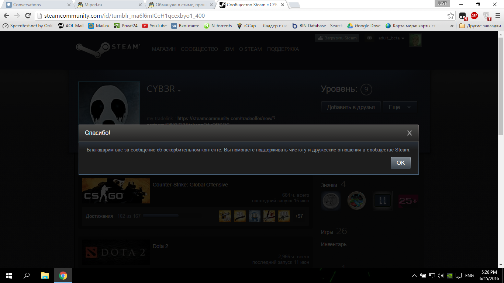
Task: Open the Windows Start menu
Action: point(9,276)
